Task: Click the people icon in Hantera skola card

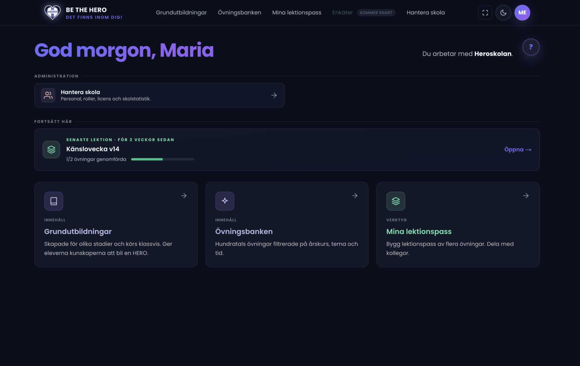Action: click(x=48, y=95)
